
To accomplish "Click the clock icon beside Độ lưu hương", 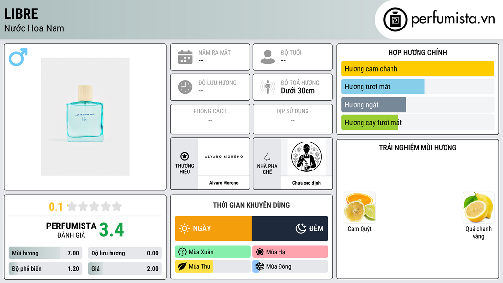I will 185,87.
